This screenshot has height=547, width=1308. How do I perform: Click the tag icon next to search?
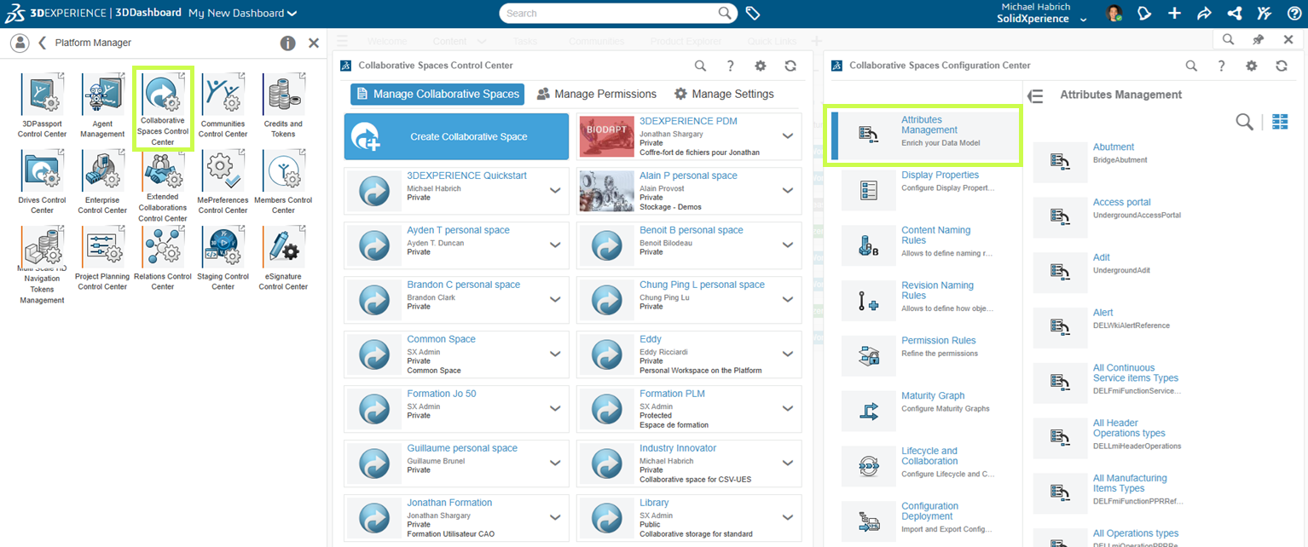click(753, 14)
